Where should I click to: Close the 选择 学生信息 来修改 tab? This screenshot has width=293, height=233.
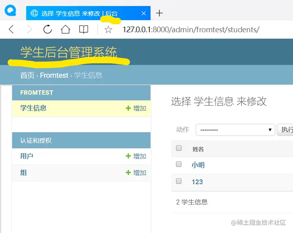tap(144, 13)
